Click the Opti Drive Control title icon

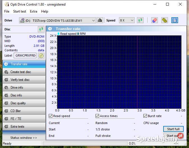coord(7,4)
